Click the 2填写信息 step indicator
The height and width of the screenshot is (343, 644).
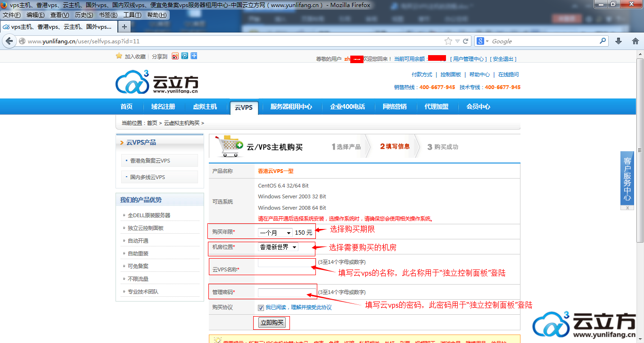pos(395,146)
